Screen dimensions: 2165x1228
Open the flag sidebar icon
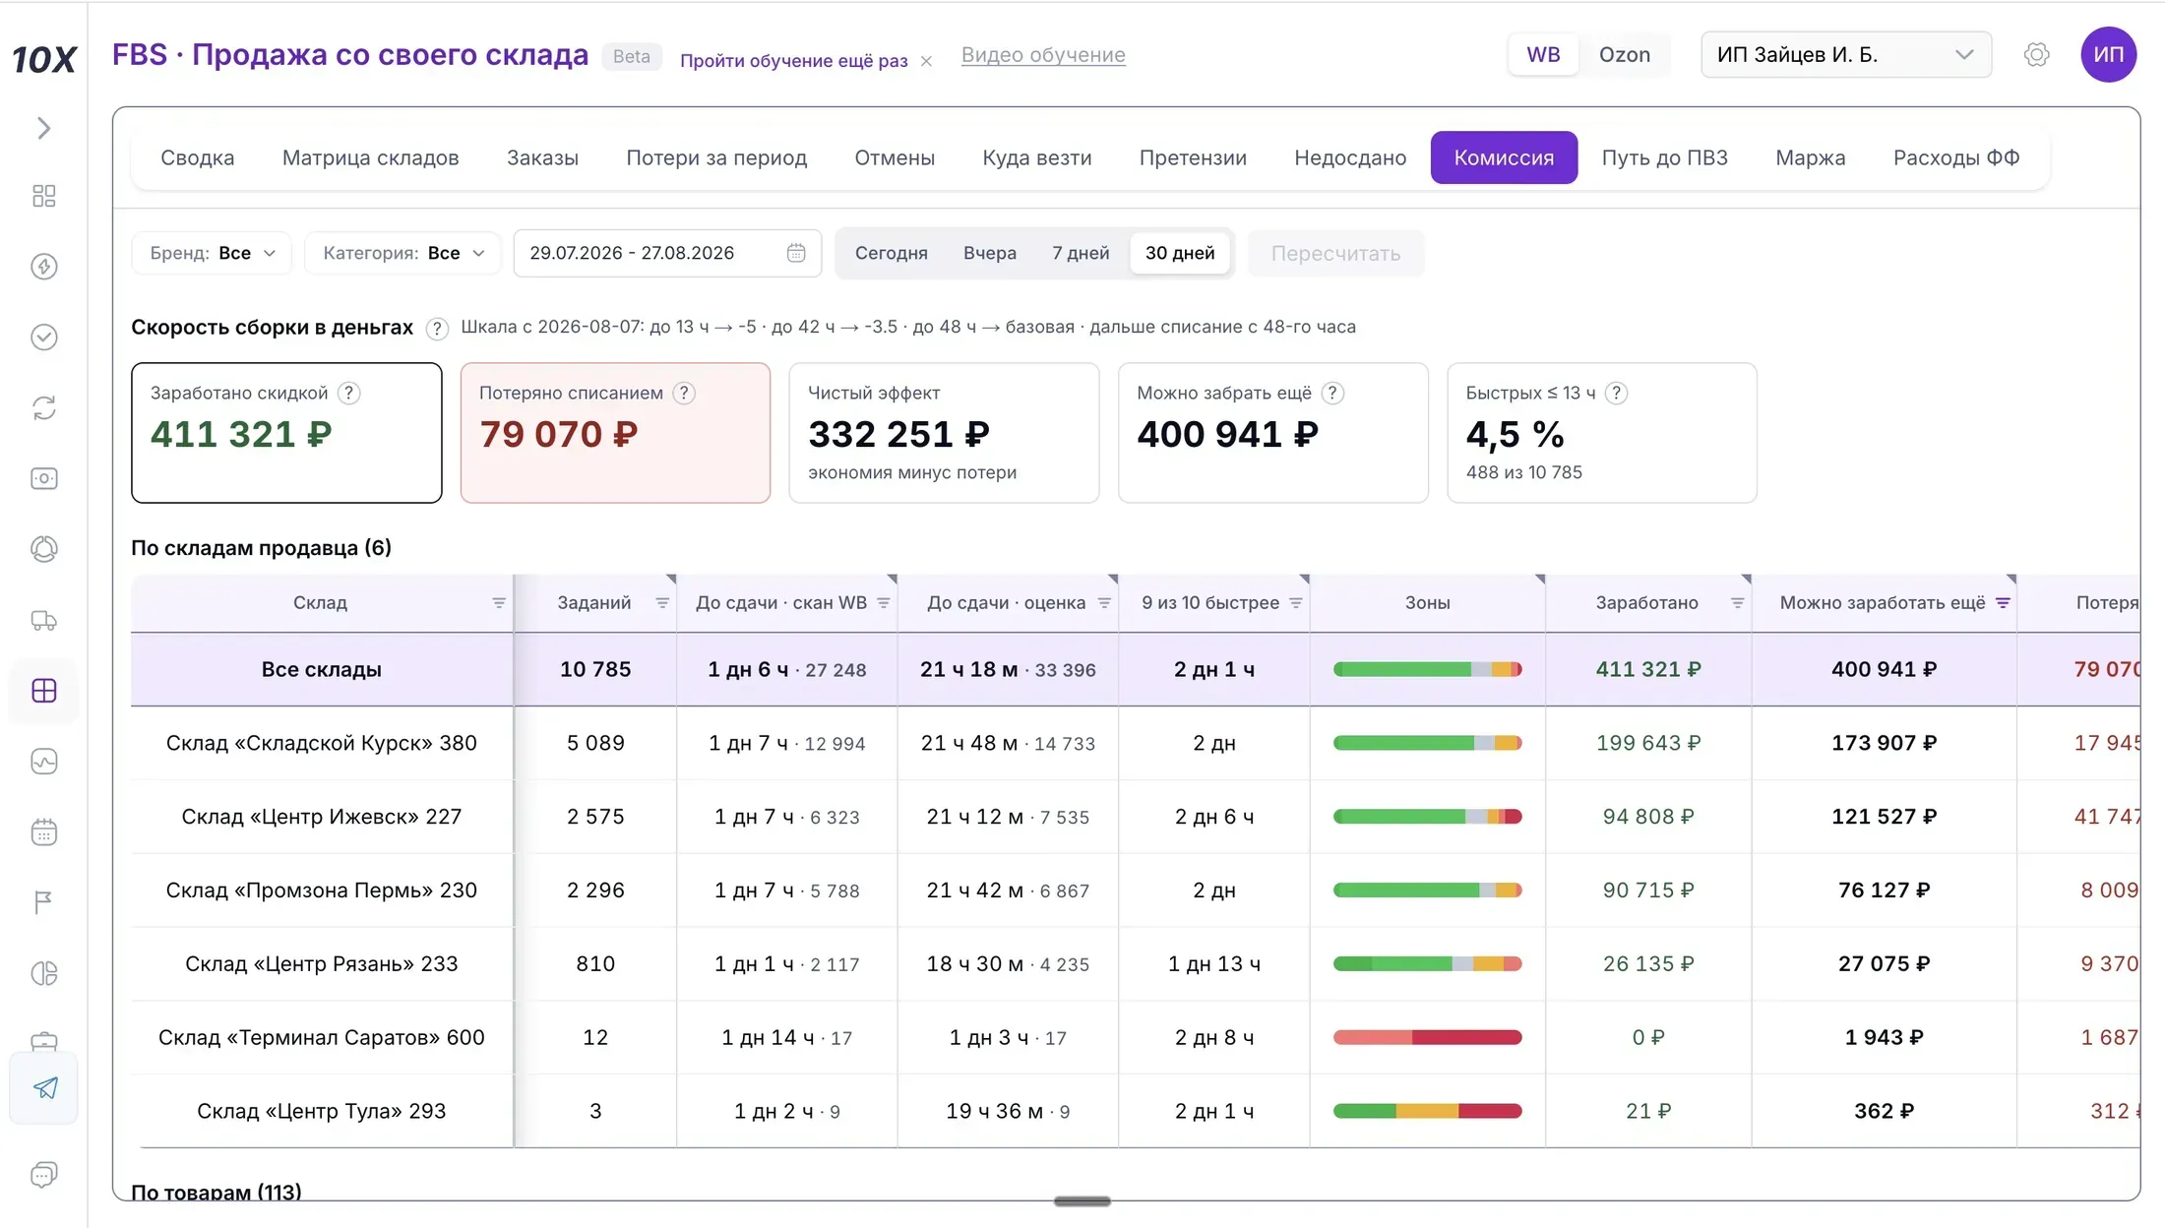pos(43,902)
